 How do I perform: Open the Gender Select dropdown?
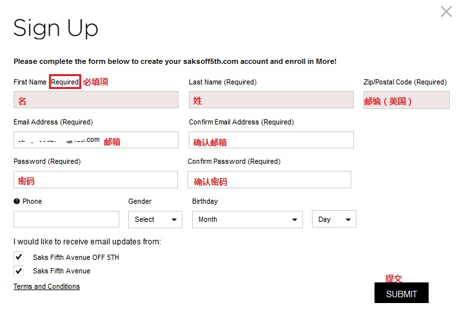pyautogui.click(x=155, y=219)
